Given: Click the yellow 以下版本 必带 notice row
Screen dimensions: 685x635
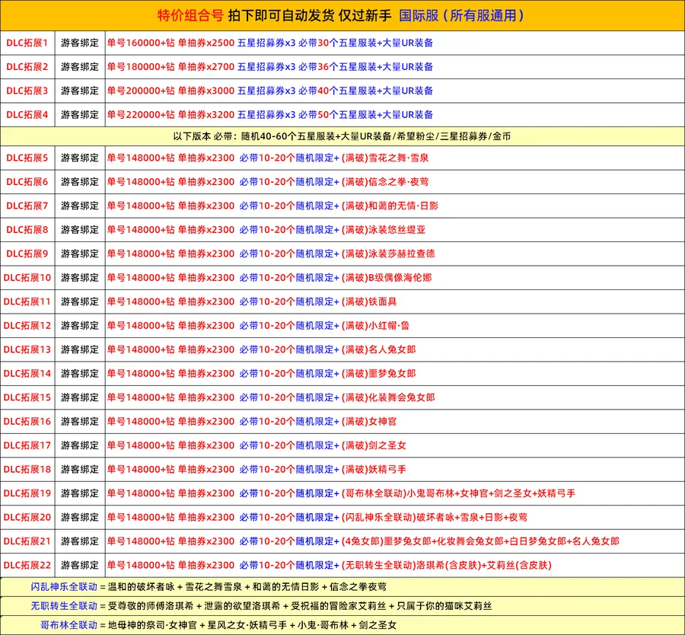Looking at the screenshot, I should 342,136.
